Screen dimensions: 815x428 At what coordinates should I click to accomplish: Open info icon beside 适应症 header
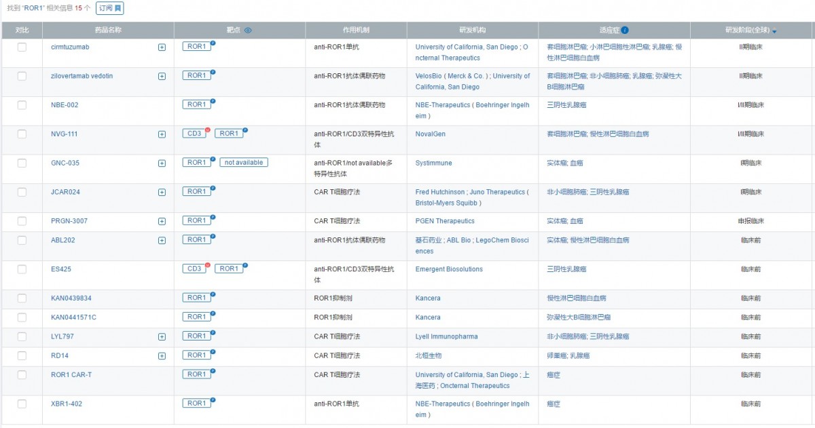[625, 31]
